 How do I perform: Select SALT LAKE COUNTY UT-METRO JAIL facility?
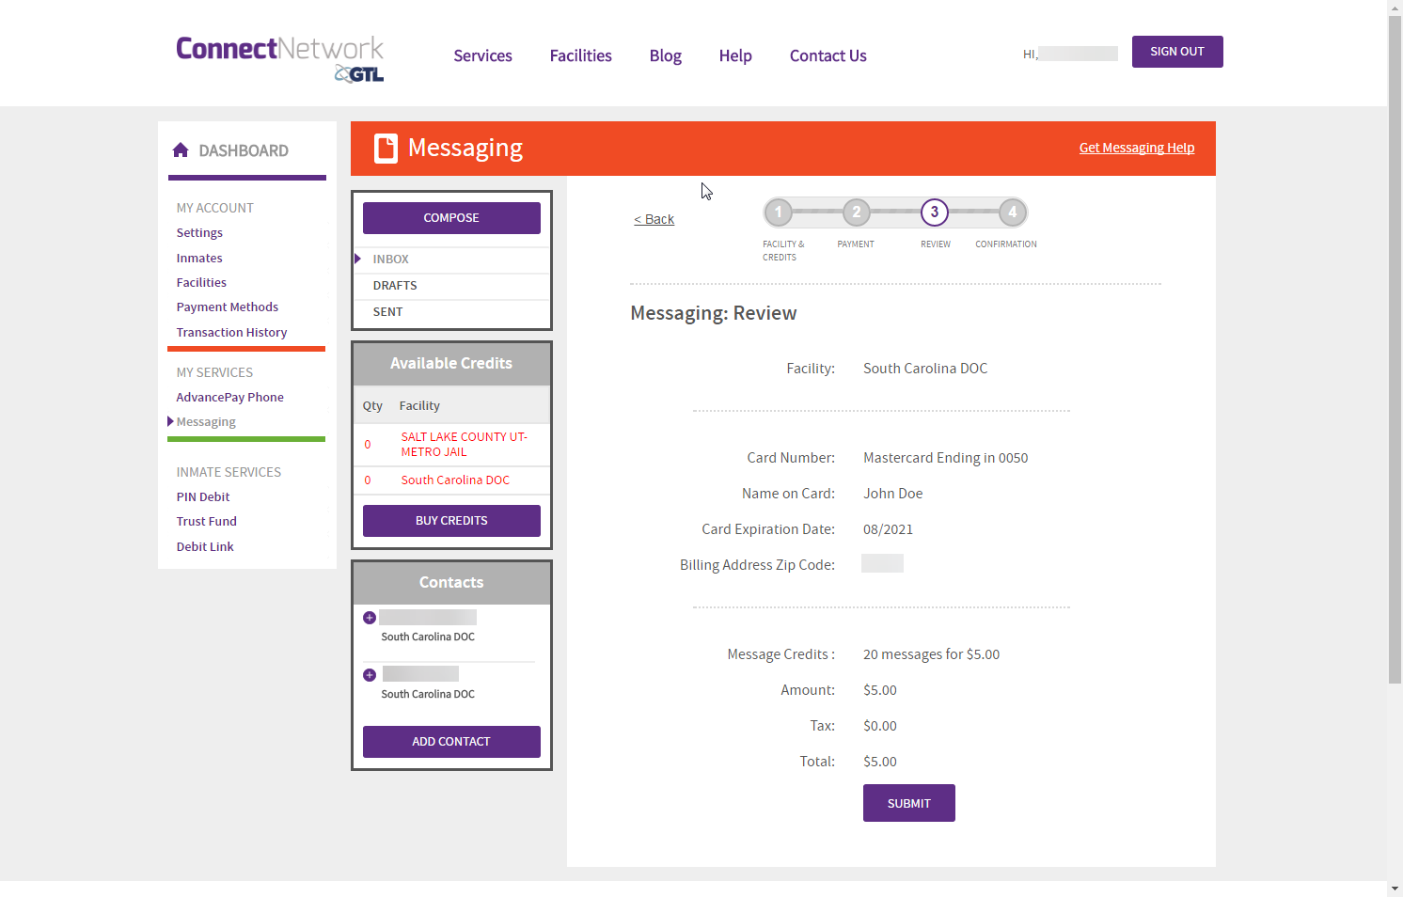coord(465,445)
